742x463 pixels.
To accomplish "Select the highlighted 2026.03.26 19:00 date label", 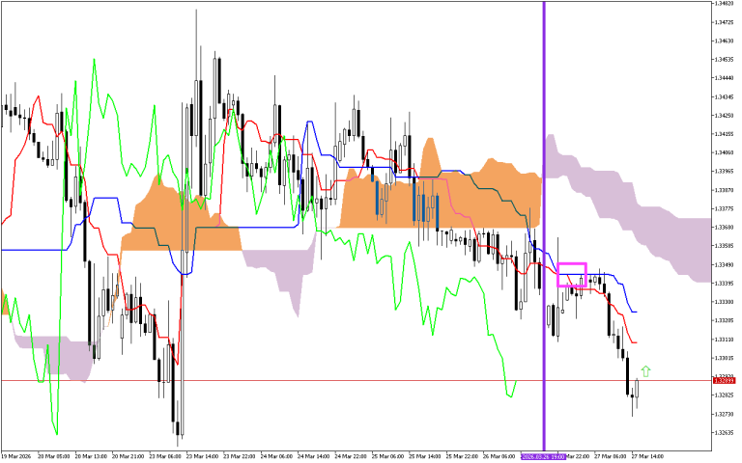I will pyautogui.click(x=543, y=457).
